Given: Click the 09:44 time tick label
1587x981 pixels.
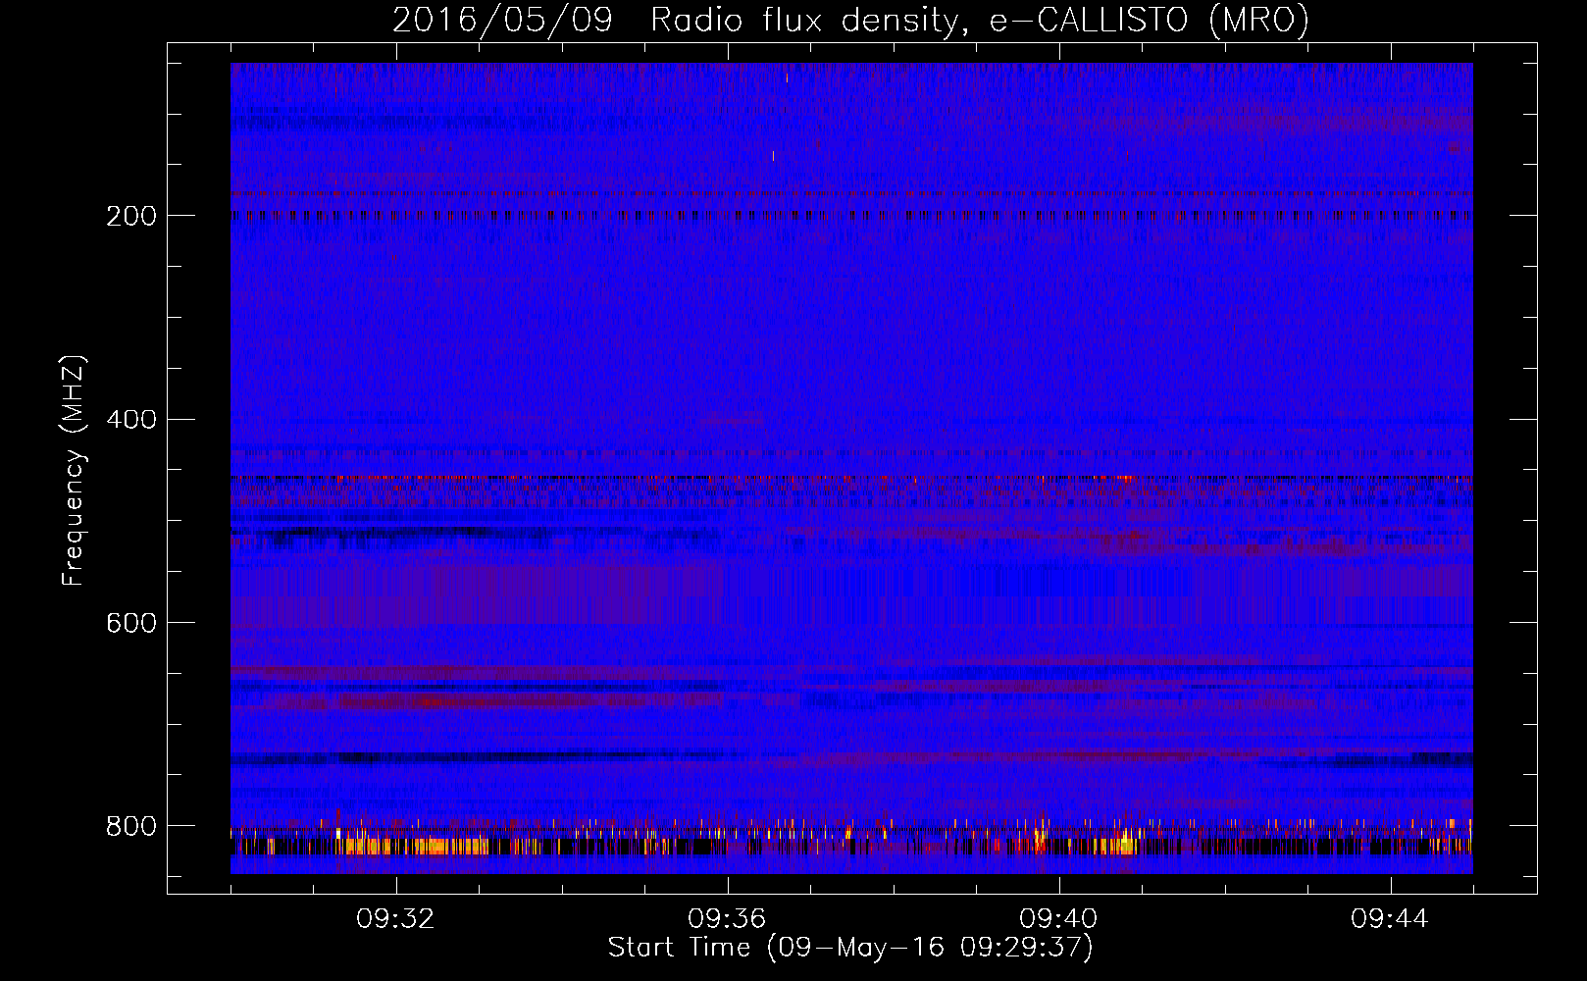Looking at the screenshot, I should coord(1390,919).
